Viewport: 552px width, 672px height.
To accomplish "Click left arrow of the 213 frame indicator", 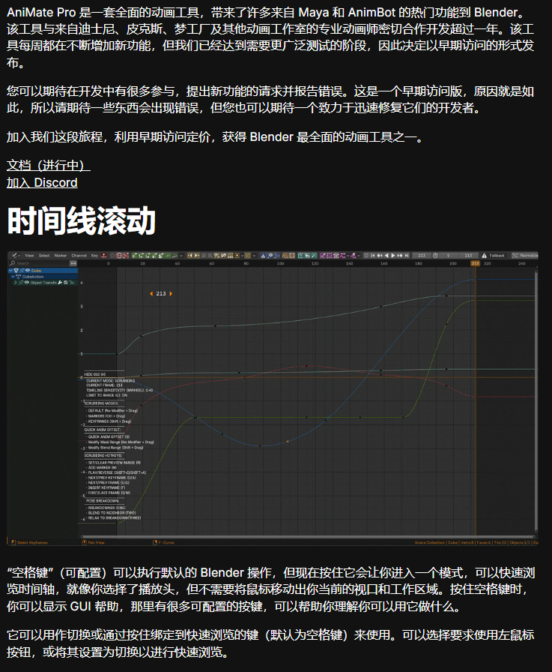I will coord(151,293).
